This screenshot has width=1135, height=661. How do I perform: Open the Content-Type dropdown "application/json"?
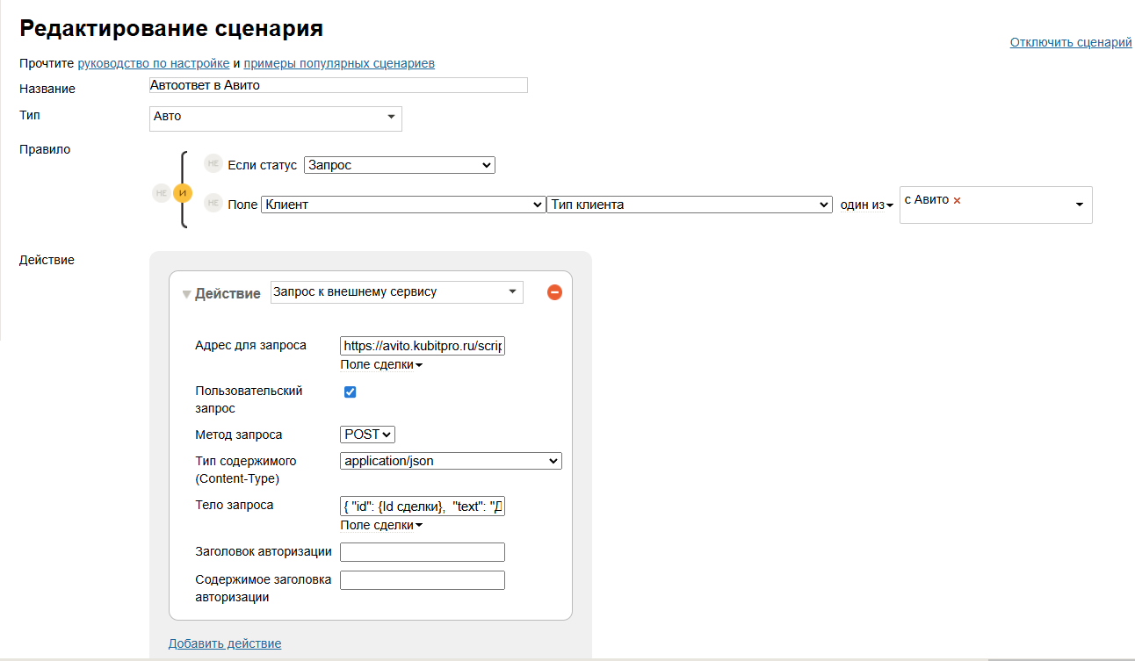[450, 461]
